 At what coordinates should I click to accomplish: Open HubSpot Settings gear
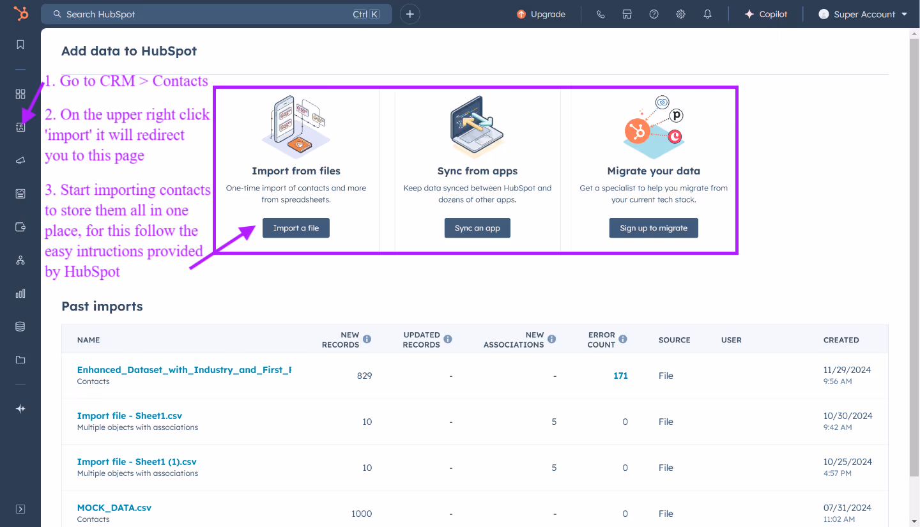680,13
